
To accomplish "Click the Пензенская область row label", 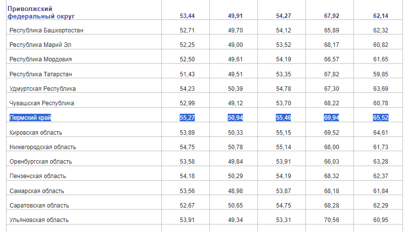I will tap(38, 176).
